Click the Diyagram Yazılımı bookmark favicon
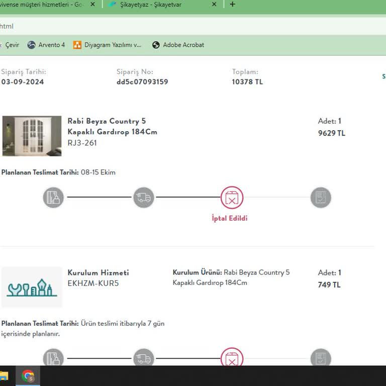The width and height of the screenshot is (386, 386). (77, 45)
